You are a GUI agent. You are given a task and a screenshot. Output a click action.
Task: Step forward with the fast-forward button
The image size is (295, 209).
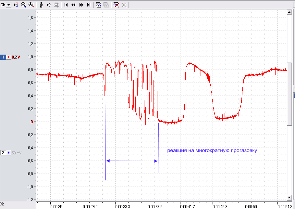(x=81, y=5)
